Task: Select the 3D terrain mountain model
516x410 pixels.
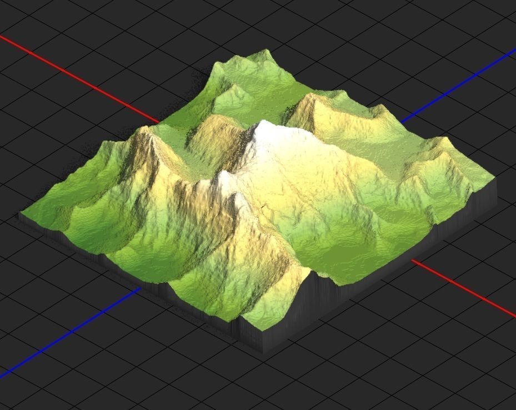Action: [257, 200]
